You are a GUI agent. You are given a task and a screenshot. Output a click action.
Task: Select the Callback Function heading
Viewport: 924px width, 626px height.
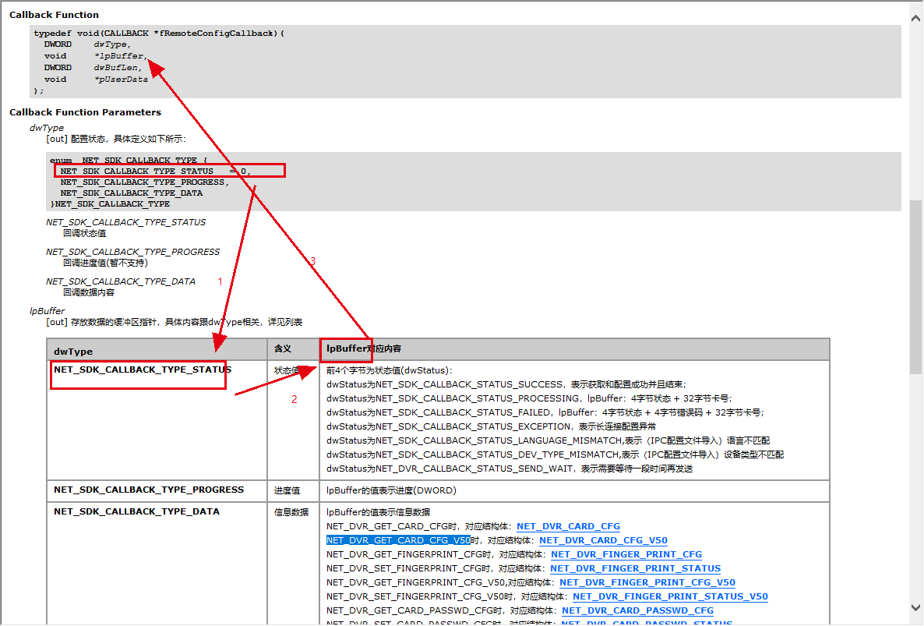pos(53,14)
